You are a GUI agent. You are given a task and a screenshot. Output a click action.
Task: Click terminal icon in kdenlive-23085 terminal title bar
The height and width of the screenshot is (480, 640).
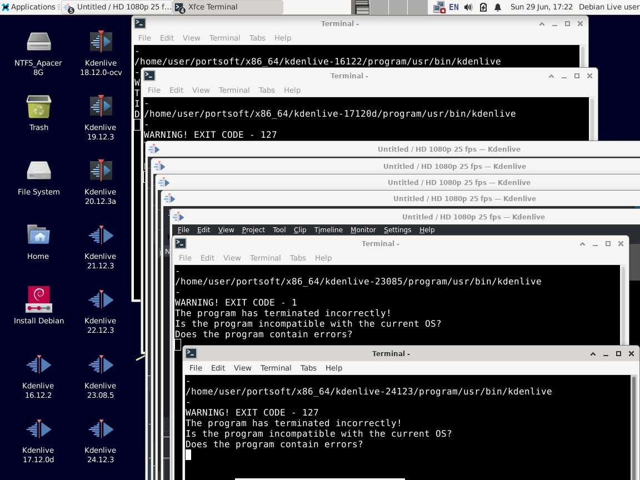click(181, 244)
